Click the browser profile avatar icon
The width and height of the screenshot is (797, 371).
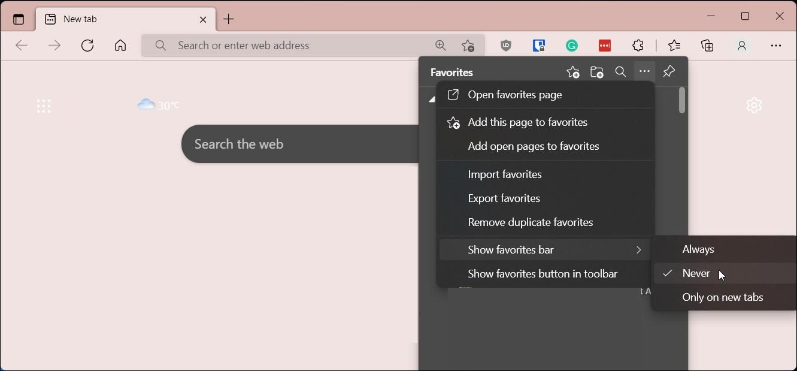tap(742, 46)
